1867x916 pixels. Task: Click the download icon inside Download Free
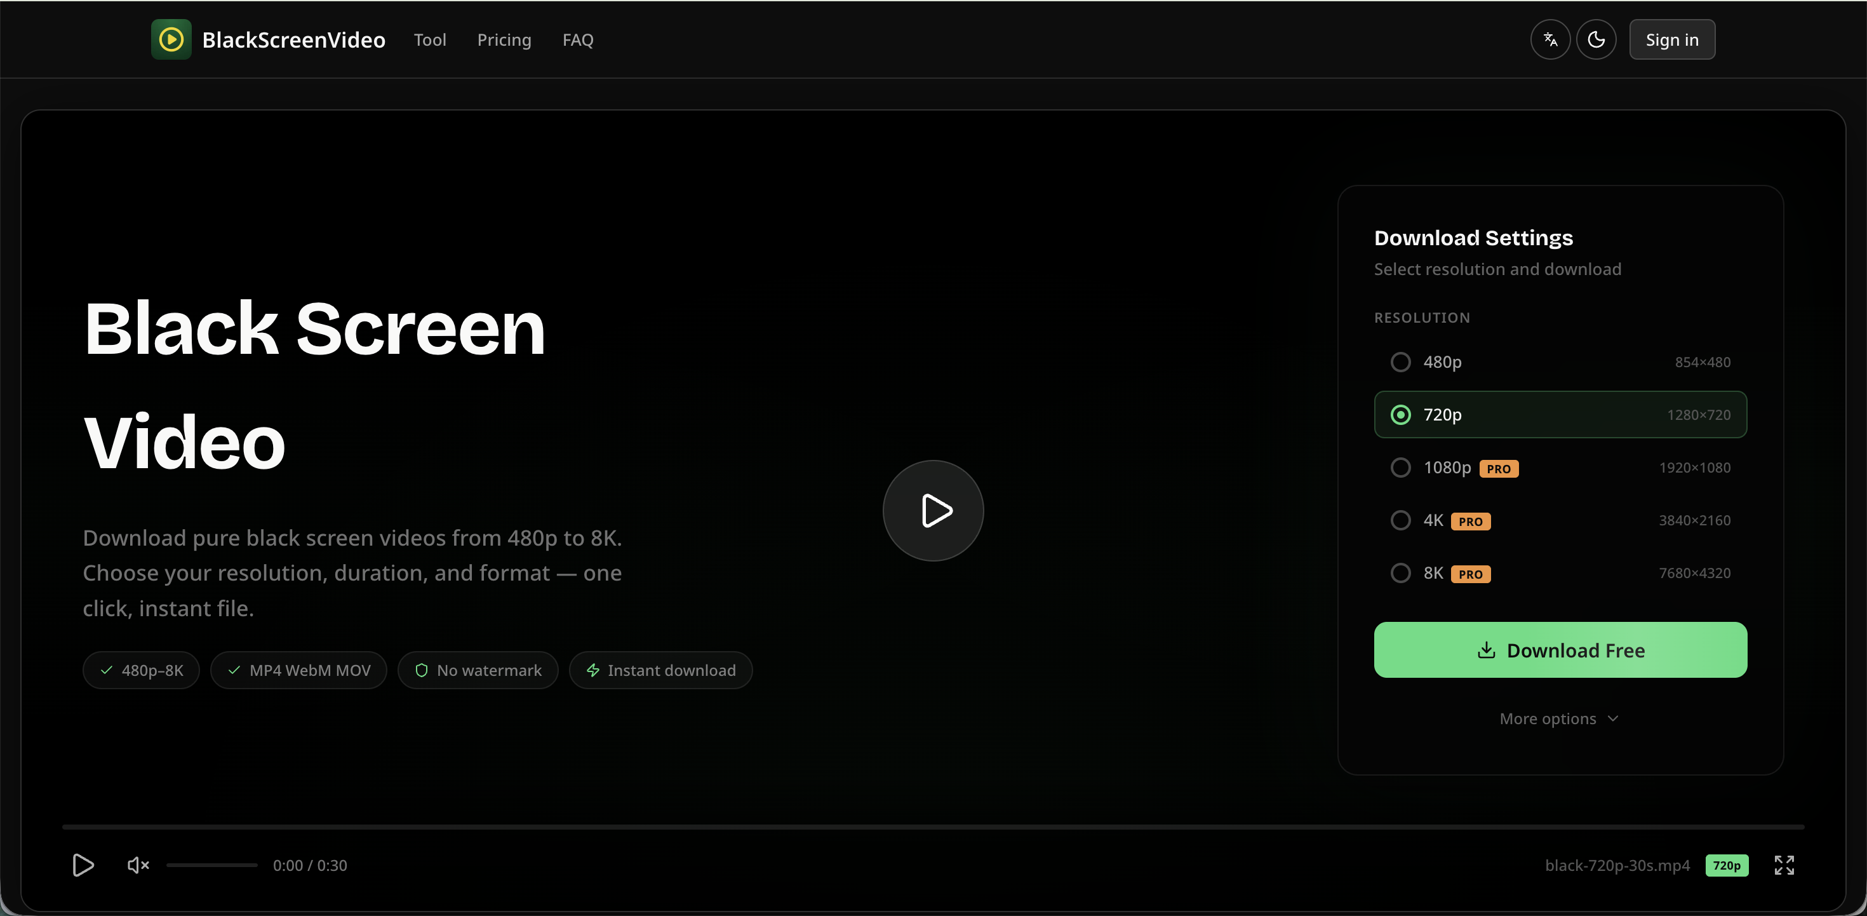[1487, 650]
